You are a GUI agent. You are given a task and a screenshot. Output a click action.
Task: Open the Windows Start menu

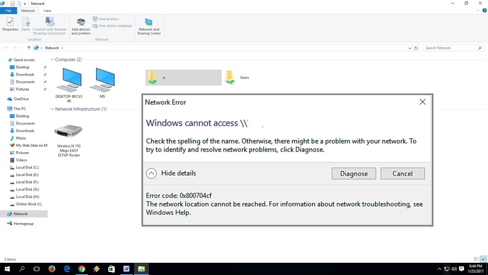pos(7,269)
